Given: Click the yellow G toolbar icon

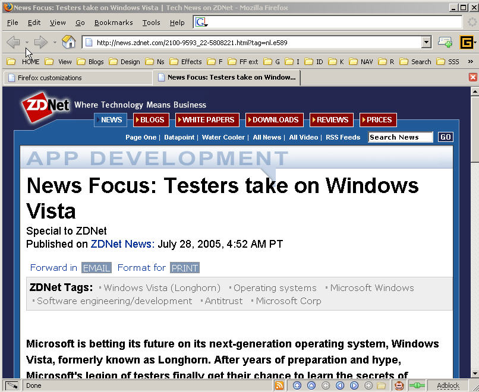Looking at the screenshot, I should [466, 42].
